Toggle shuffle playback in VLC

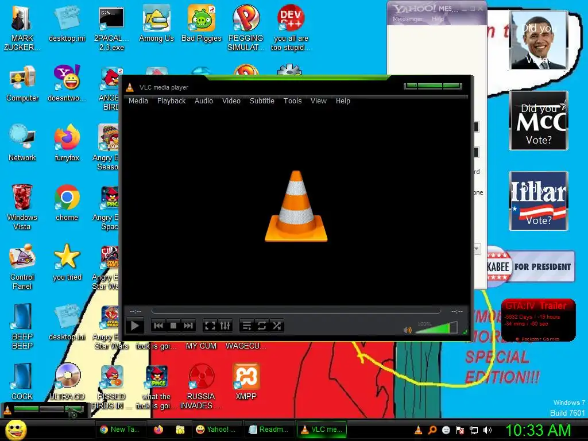(x=277, y=326)
